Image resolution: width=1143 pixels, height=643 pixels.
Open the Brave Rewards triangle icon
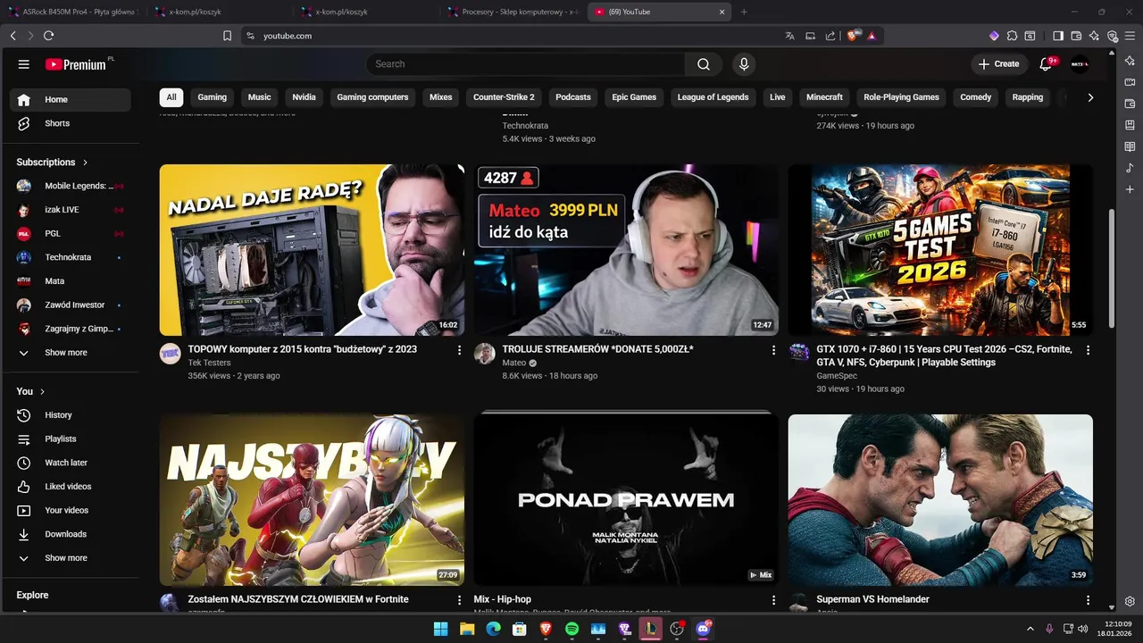(872, 36)
